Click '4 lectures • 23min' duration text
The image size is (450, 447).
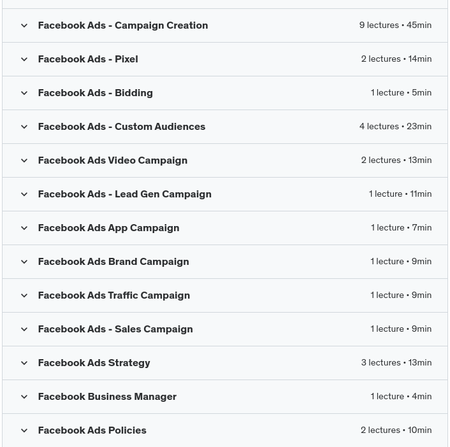coord(395,127)
